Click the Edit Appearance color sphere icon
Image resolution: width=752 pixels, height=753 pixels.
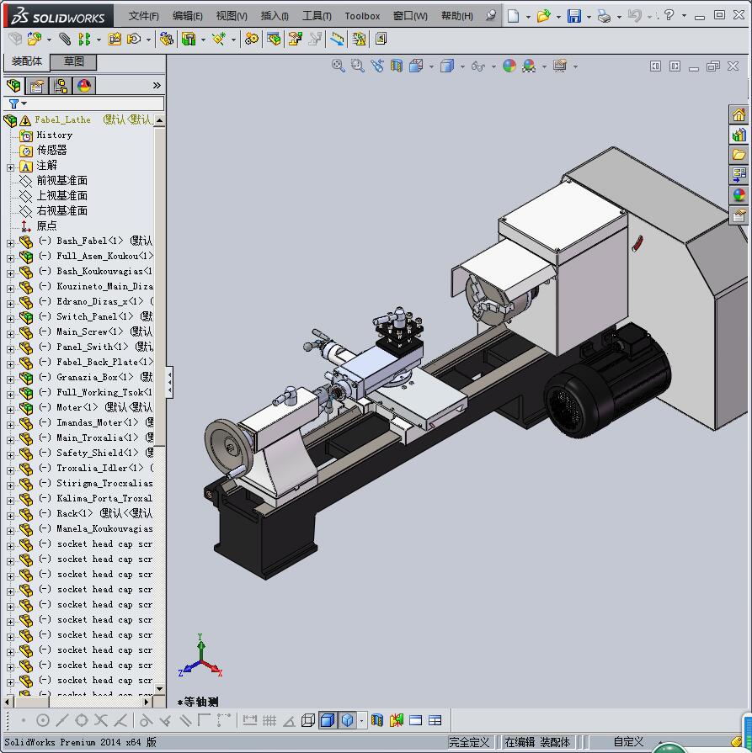(x=509, y=66)
